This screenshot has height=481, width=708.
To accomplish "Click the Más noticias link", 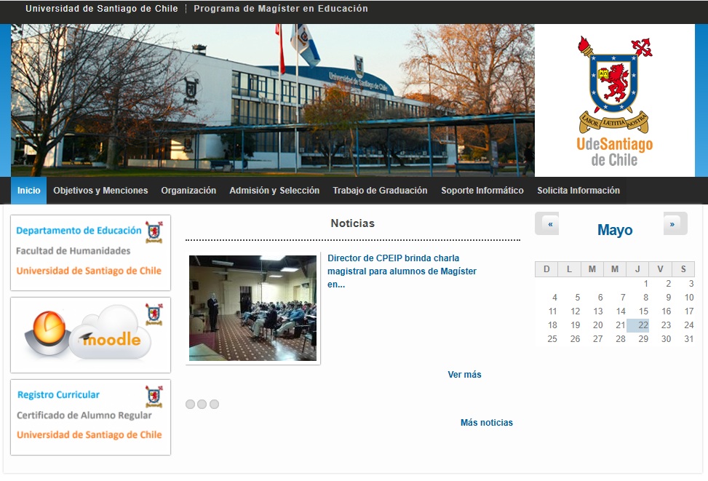I will point(486,423).
